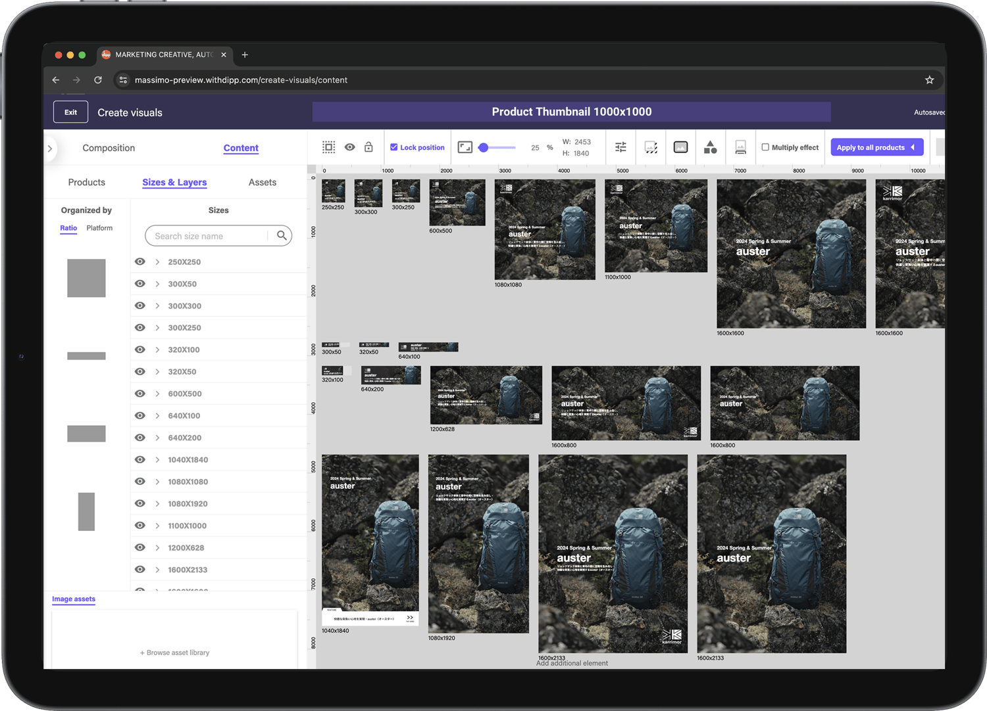Switch to the Composition tab
Viewport: 987px width, 711px height.
point(109,148)
